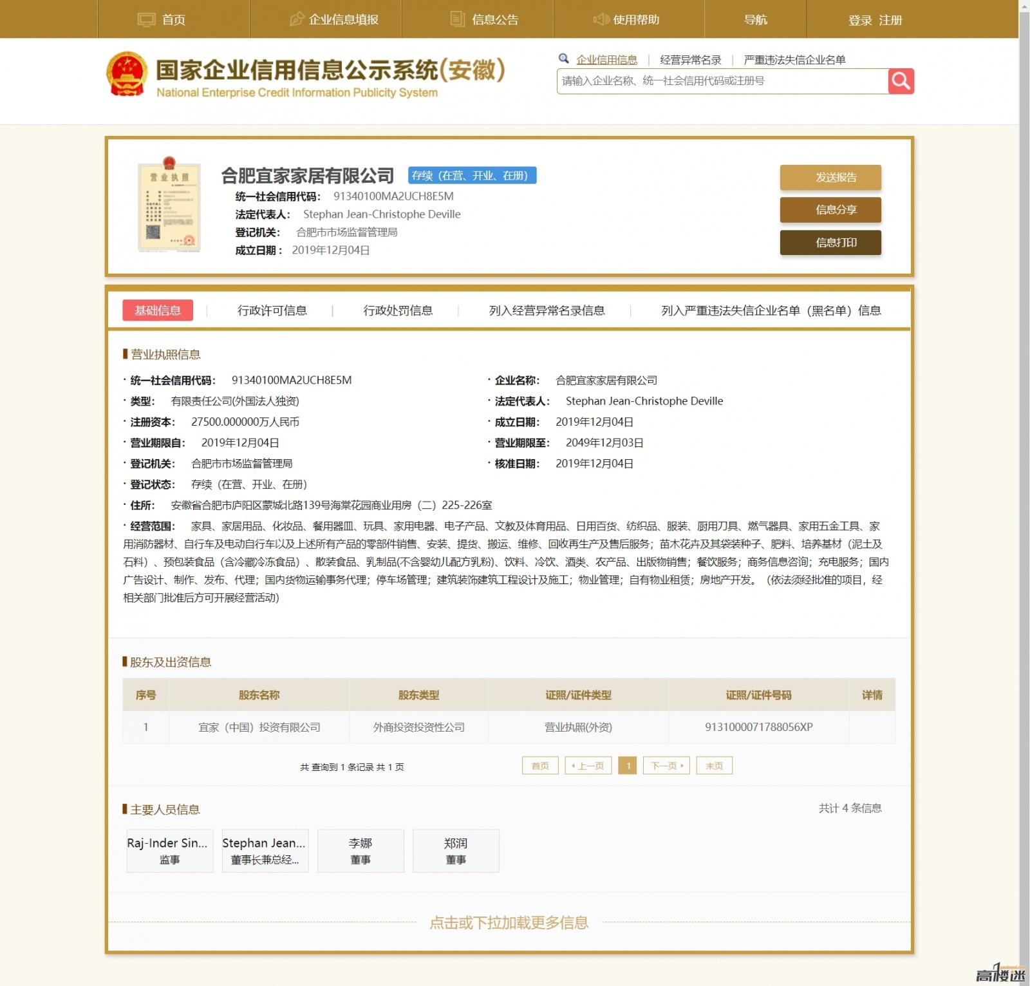Select 严重违法失信企业名单 search category

[794, 60]
